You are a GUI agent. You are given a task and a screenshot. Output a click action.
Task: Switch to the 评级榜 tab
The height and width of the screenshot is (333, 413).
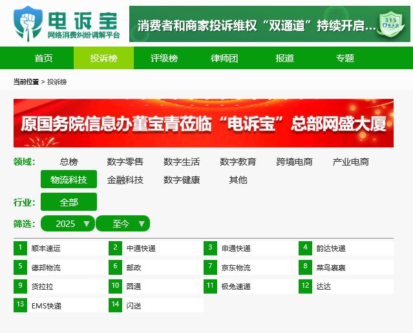click(164, 58)
